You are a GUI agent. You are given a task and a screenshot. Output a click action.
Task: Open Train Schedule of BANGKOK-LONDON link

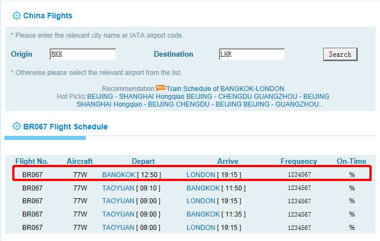(x=225, y=89)
